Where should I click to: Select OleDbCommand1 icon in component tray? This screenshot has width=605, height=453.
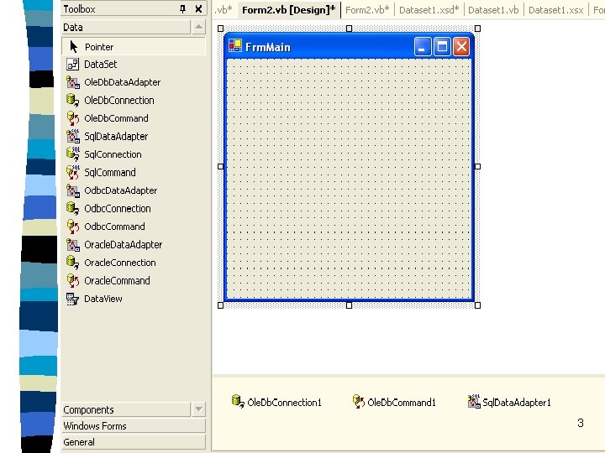[359, 401]
